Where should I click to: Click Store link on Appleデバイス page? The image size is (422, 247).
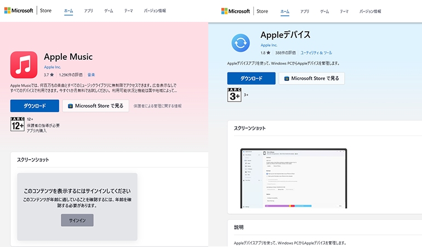coord(262,11)
